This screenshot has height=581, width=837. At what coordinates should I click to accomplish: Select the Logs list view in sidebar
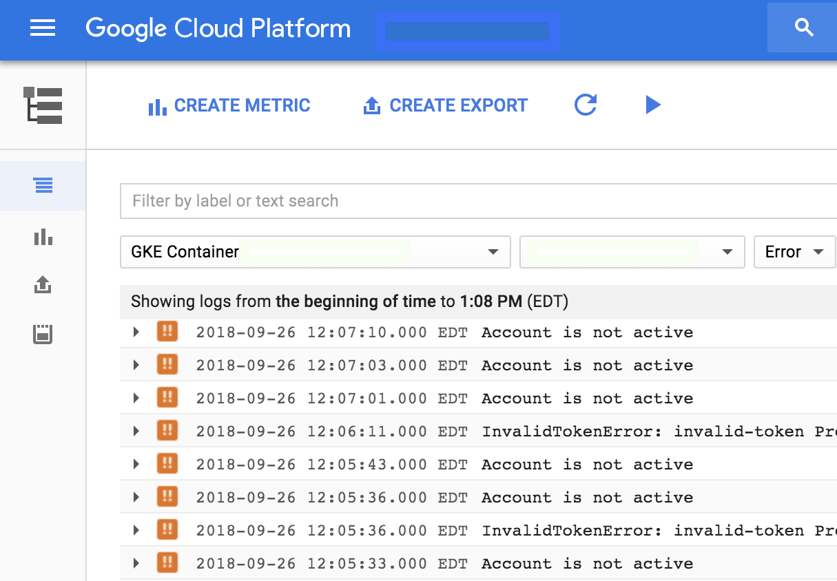point(43,185)
